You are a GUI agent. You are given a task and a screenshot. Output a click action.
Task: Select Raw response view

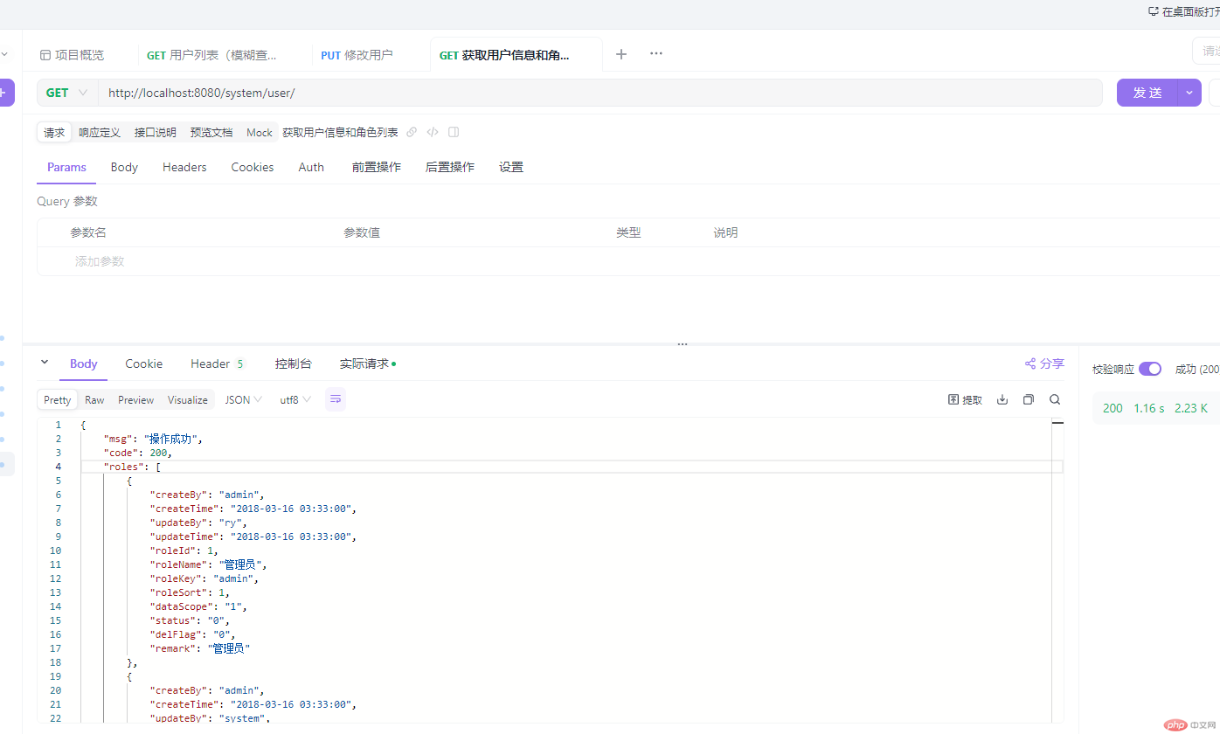pyautogui.click(x=94, y=399)
